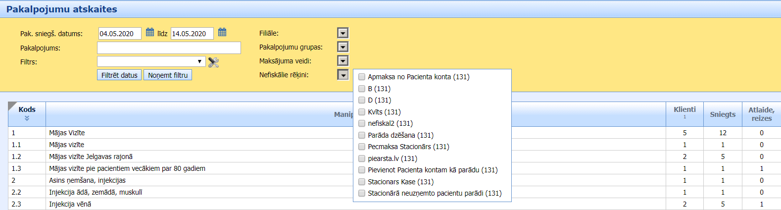Expand the Maksājuma veidi dropdown
This screenshot has height=210, width=781.
coord(342,61)
